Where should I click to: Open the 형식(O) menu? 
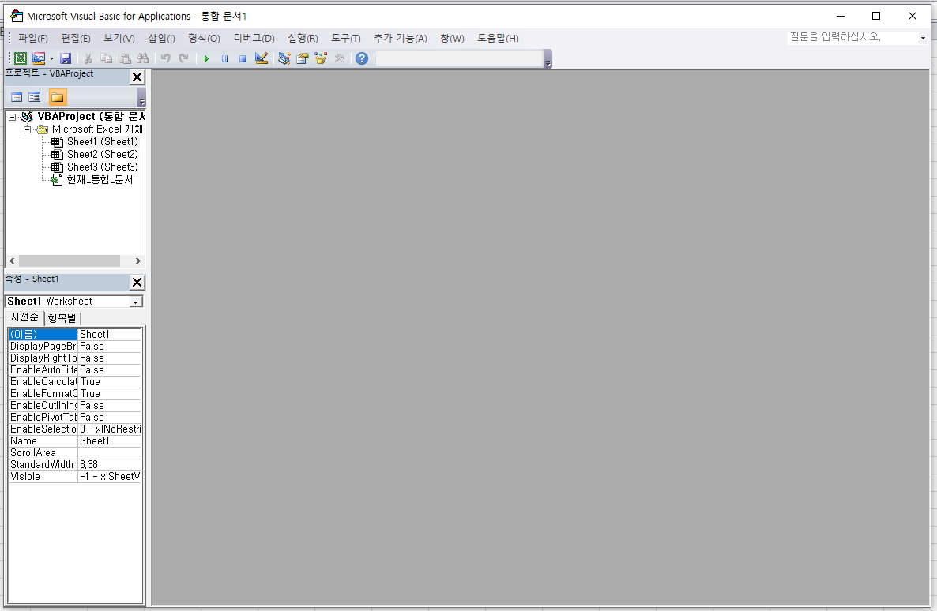click(x=204, y=38)
